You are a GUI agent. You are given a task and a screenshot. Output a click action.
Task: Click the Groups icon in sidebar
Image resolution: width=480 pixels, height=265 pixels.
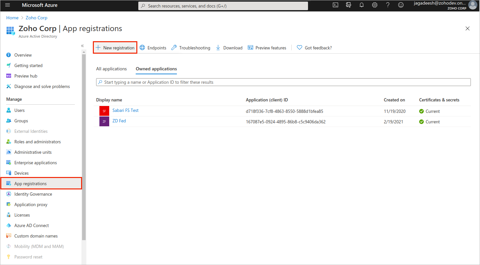(9, 121)
